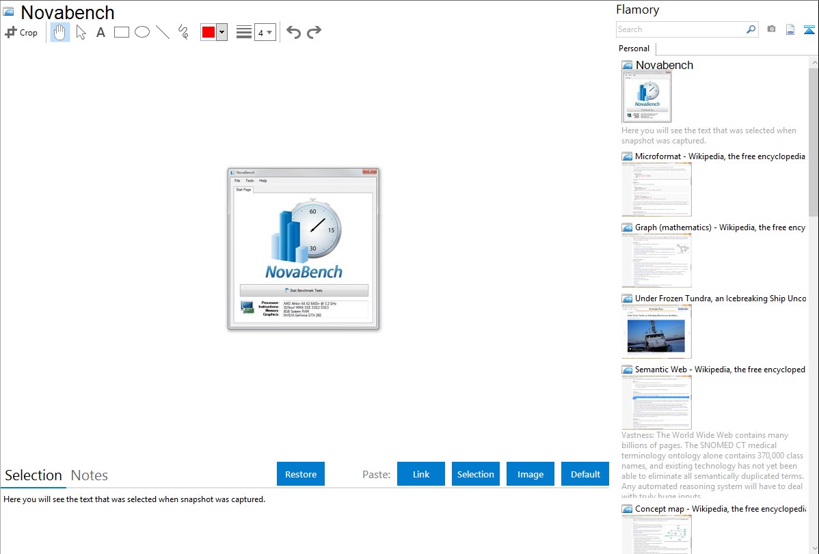Click the NovaBench screenshot in the canvas
Screen dimensions: 819x554
point(304,249)
